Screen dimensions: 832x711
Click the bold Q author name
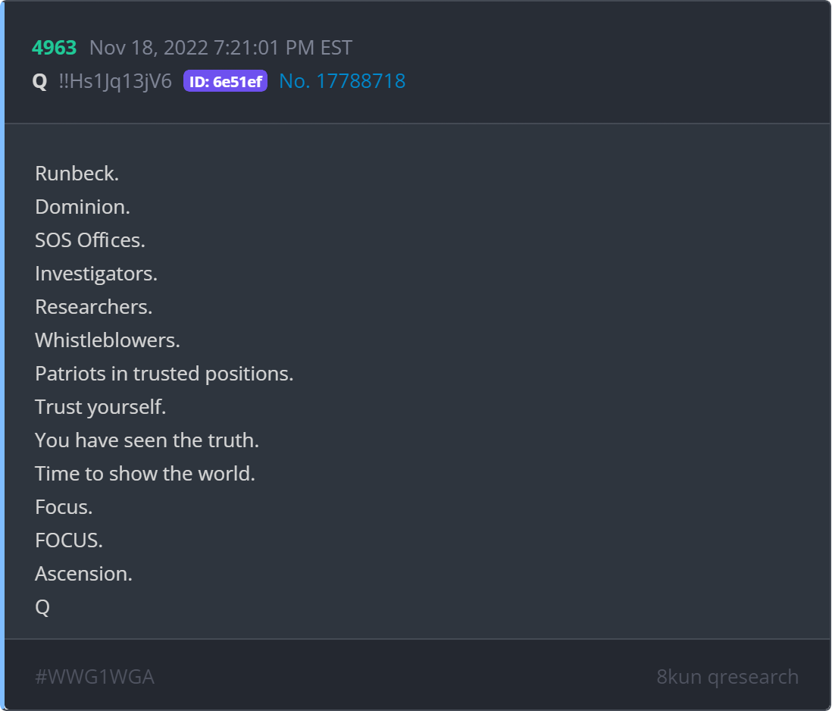pyautogui.click(x=40, y=82)
